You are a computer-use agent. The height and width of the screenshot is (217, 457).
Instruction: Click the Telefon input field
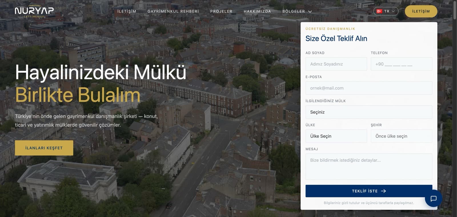click(x=401, y=64)
